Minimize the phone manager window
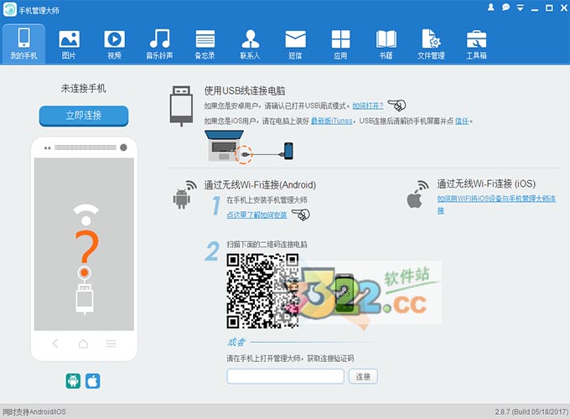 (x=535, y=8)
